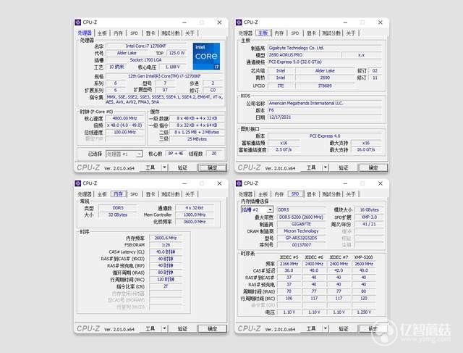The width and height of the screenshot is (463, 353).
Task: Expand 工具 dropdown arrow in processor window
Action: [164, 167]
